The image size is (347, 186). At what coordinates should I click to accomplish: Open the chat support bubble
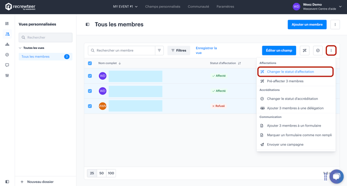336,176
